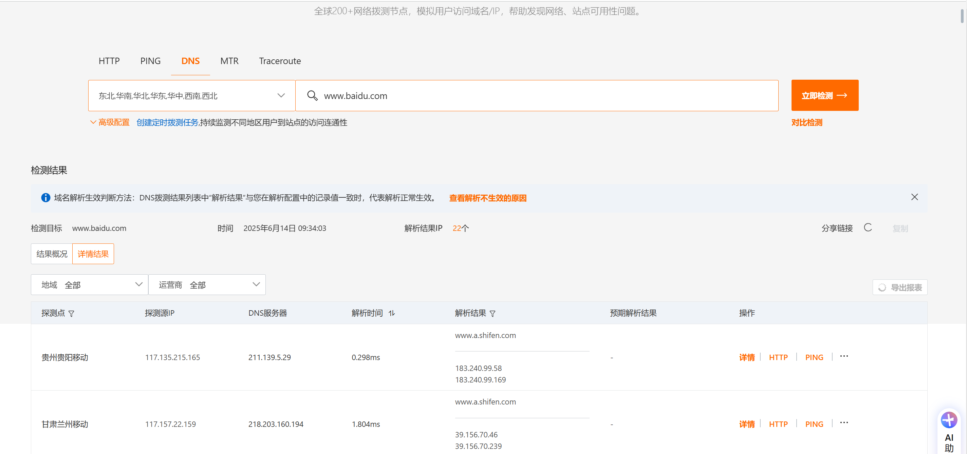
Task: Click the DNS服务器 column header
Action: (x=267, y=313)
